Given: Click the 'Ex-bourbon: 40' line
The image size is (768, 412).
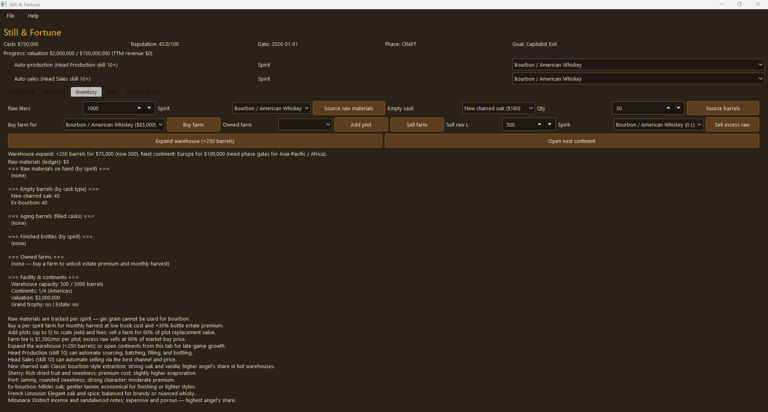Looking at the screenshot, I should 29,202.
